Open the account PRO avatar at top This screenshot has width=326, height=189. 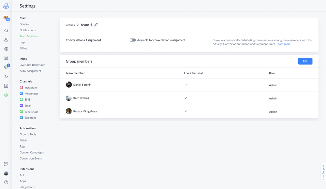point(7,18)
